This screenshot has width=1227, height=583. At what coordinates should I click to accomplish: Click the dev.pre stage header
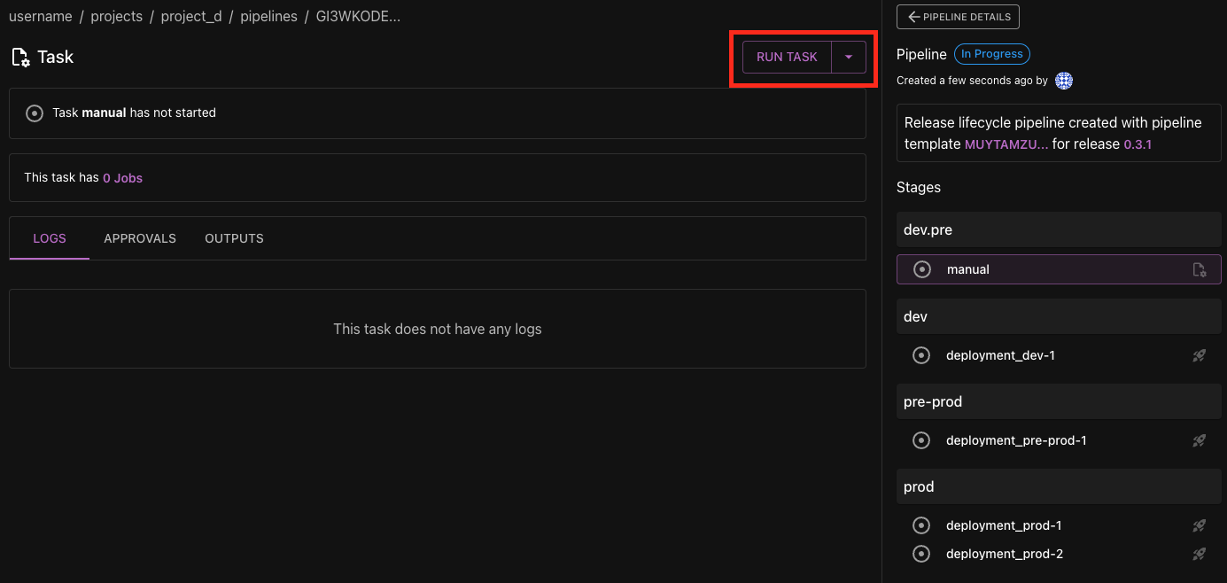click(x=1059, y=229)
